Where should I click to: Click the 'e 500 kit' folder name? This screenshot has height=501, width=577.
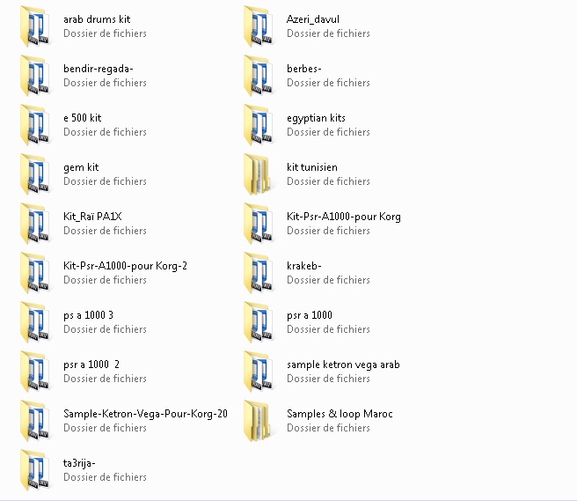[82, 118]
